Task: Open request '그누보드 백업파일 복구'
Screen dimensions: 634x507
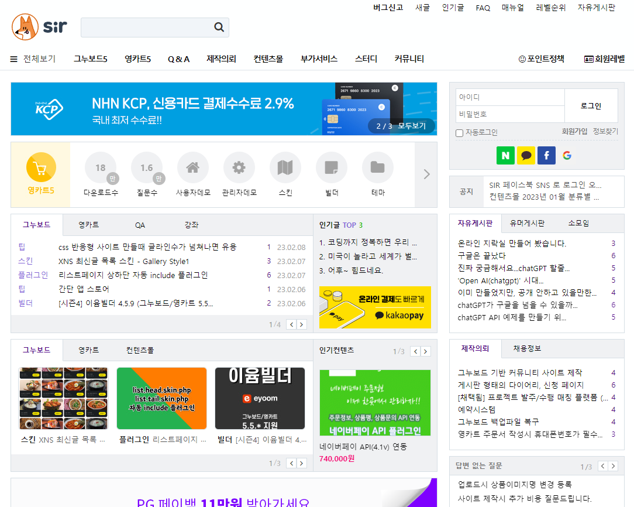Action: coord(498,422)
